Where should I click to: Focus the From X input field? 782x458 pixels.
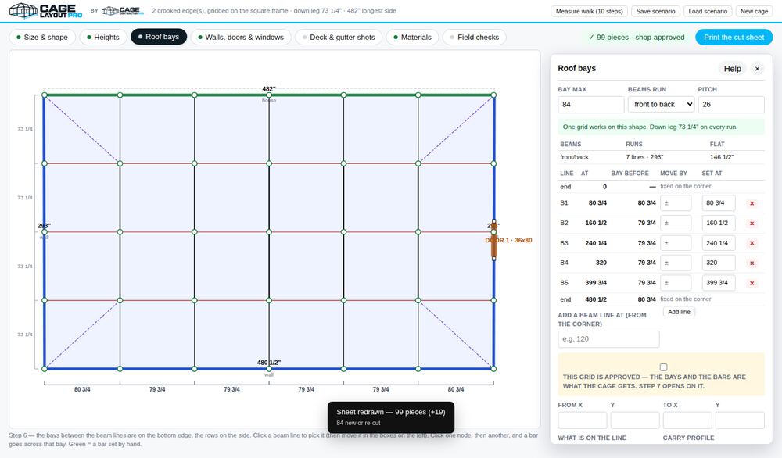pyautogui.click(x=583, y=420)
